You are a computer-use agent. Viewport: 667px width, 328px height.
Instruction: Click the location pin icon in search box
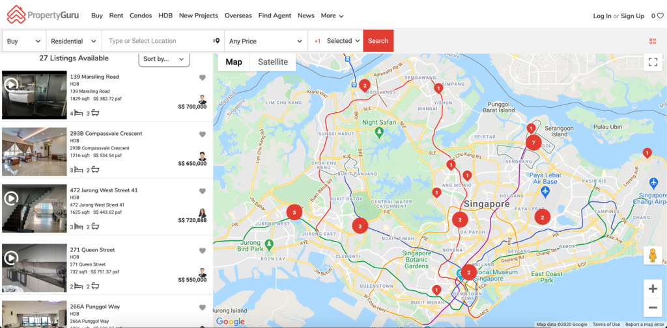coord(216,41)
